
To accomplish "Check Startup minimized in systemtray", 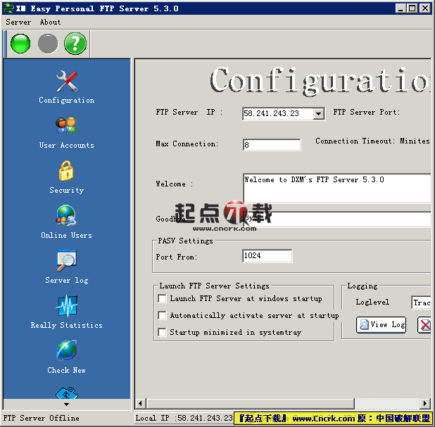I will click(162, 332).
